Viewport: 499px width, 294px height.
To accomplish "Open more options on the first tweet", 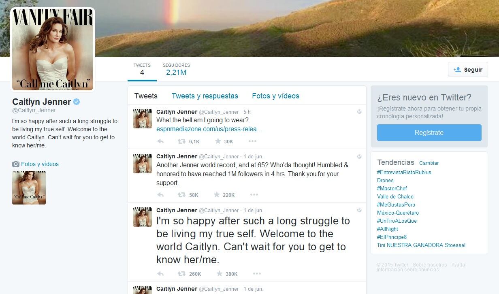I will coord(252,141).
